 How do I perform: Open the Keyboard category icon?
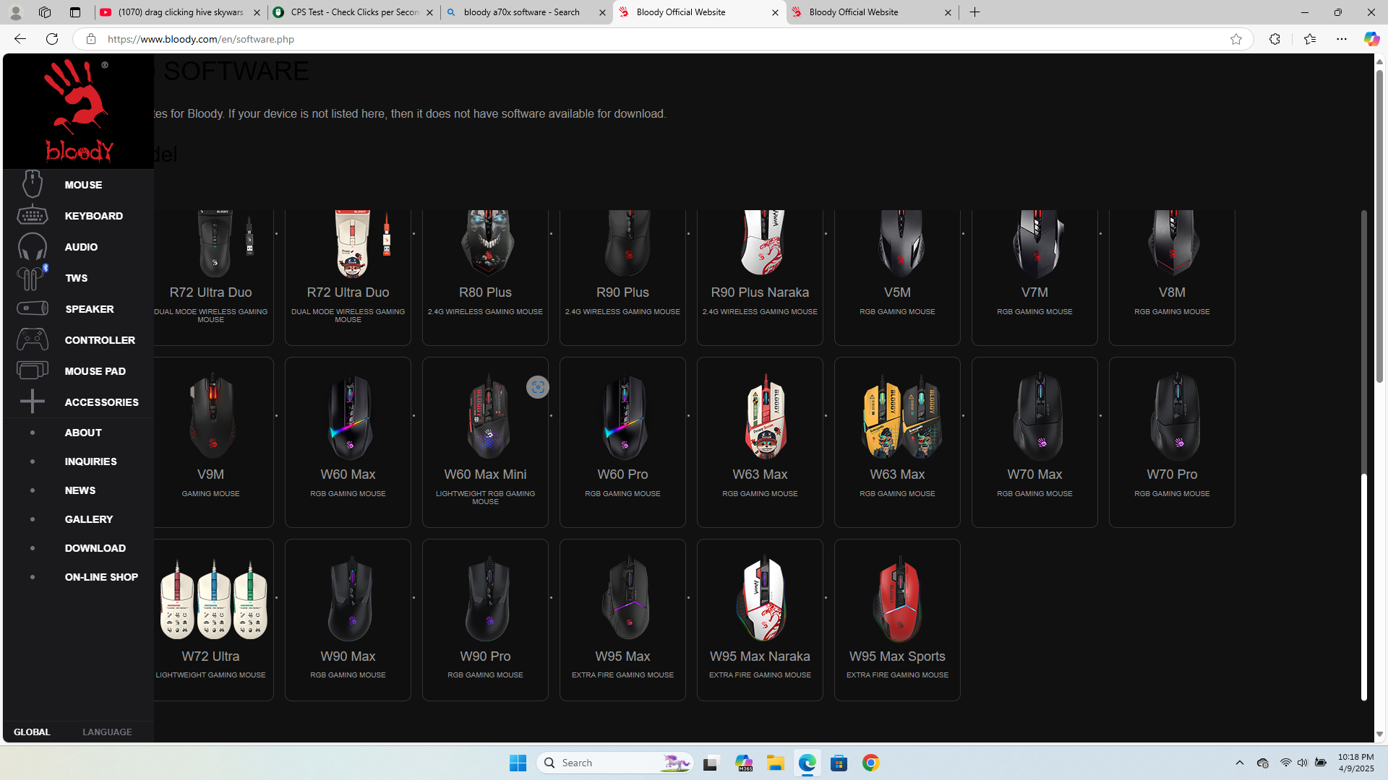pos(33,215)
